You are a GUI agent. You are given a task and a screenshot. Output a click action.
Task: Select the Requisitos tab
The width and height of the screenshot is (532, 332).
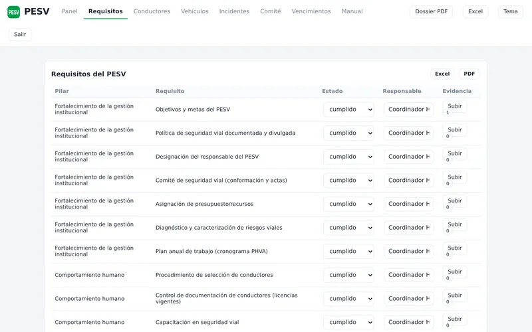point(106,11)
